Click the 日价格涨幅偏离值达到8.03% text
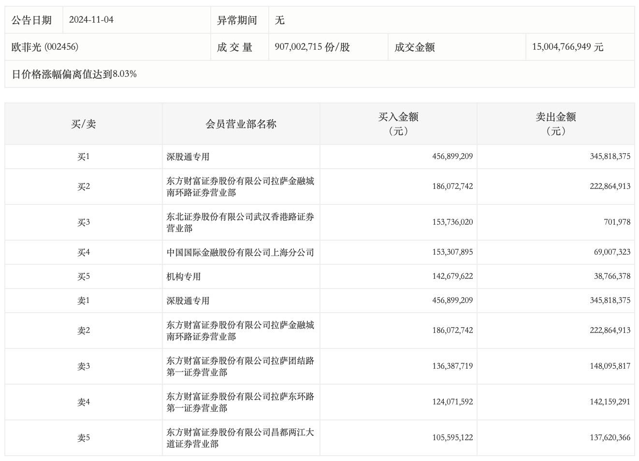Image resolution: width=639 pixels, height=461 pixels. pyautogui.click(x=74, y=74)
